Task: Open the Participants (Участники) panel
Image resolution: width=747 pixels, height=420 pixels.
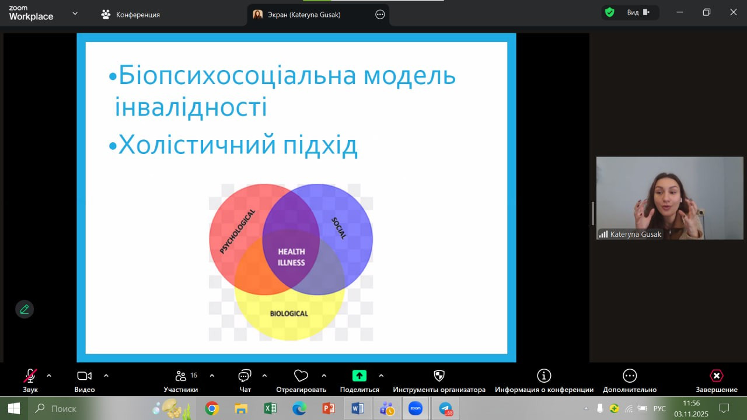Action: point(181,376)
